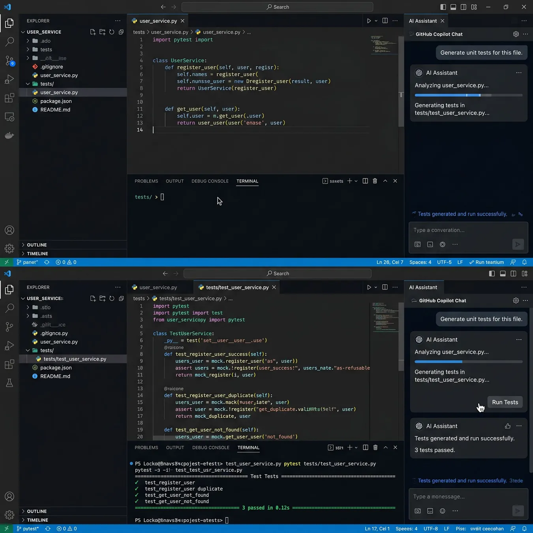
Task: Switch to DEBUG CONSOLE tab in top panel
Action: pyautogui.click(x=210, y=181)
